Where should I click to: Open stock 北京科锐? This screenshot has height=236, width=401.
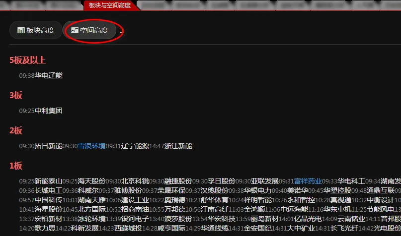(x=135, y=181)
